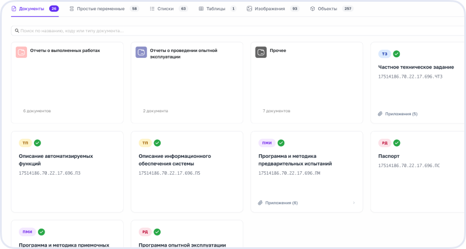Viewport: 466px width, 249px height.
Task: Click purple folder icon of Отчеты о проведении опытной эксплуатации
Action: pyautogui.click(x=141, y=52)
